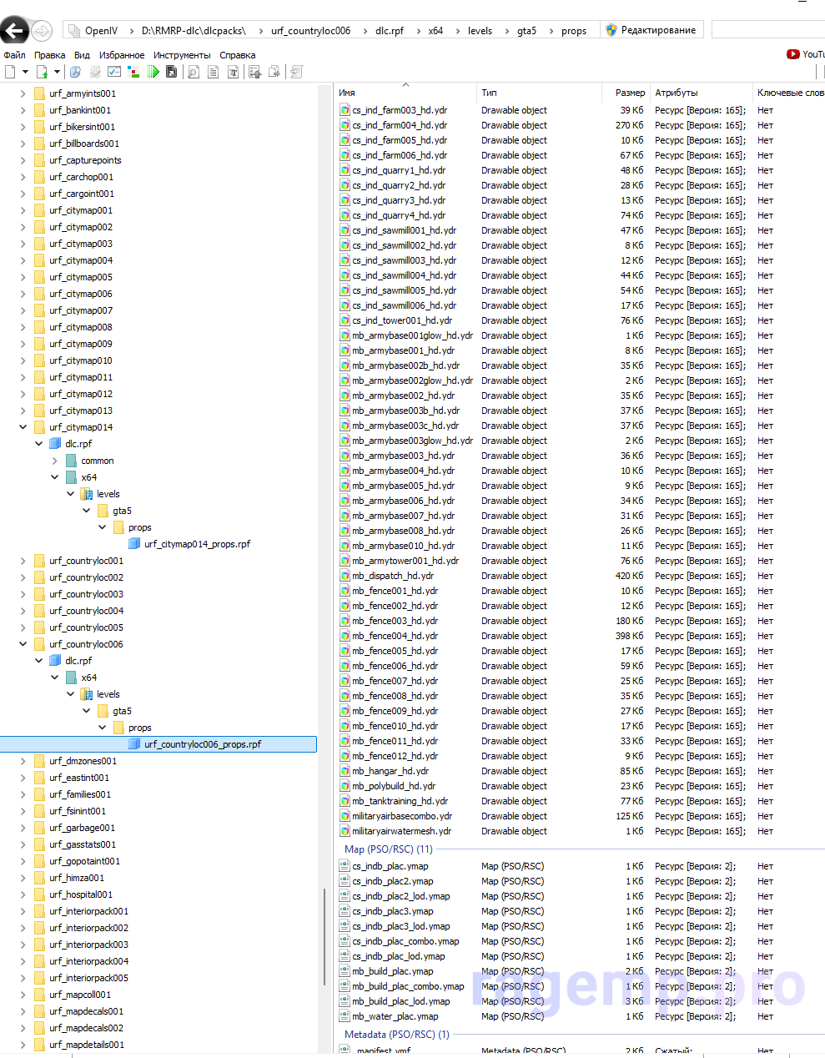The image size is (825, 1058).
Task: Select mb_fence004_hd.ydr file
Action: click(395, 636)
